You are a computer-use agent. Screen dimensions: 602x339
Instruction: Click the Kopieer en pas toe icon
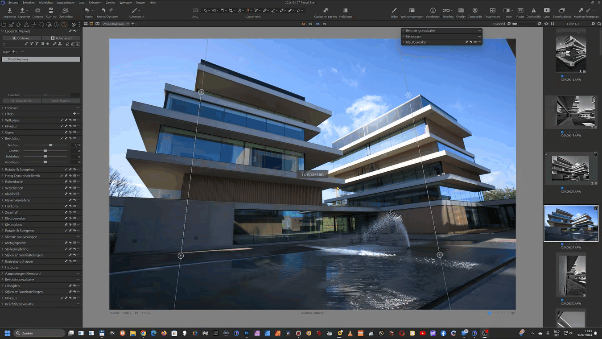click(x=326, y=10)
